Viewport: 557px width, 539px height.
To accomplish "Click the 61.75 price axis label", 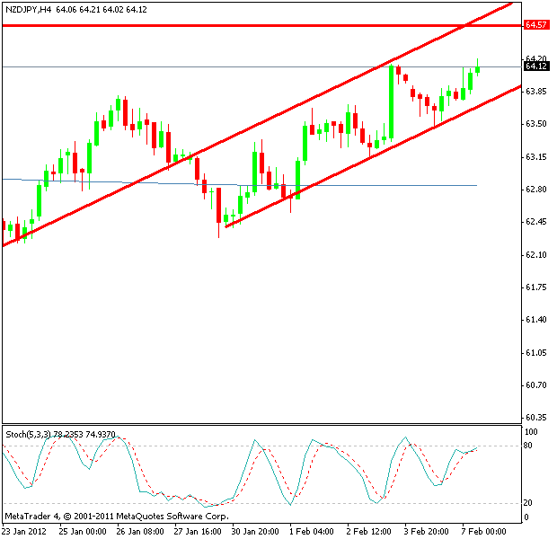I will point(536,287).
